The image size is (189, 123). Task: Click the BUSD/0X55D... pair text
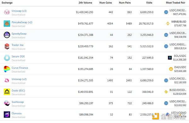[x=178, y=90]
